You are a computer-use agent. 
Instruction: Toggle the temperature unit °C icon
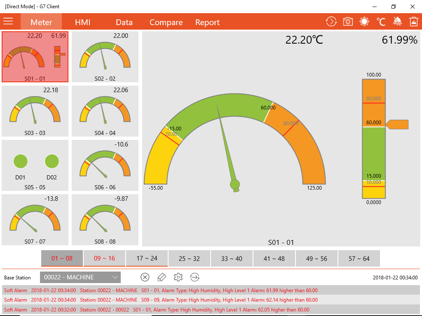(381, 21)
